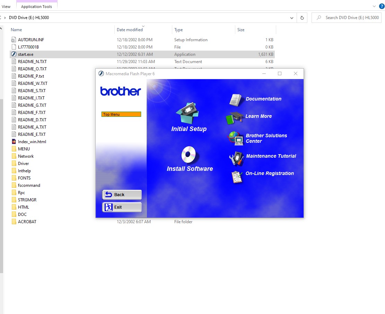Expand the ribbon with the chevron arrow

[x=374, y=6]
